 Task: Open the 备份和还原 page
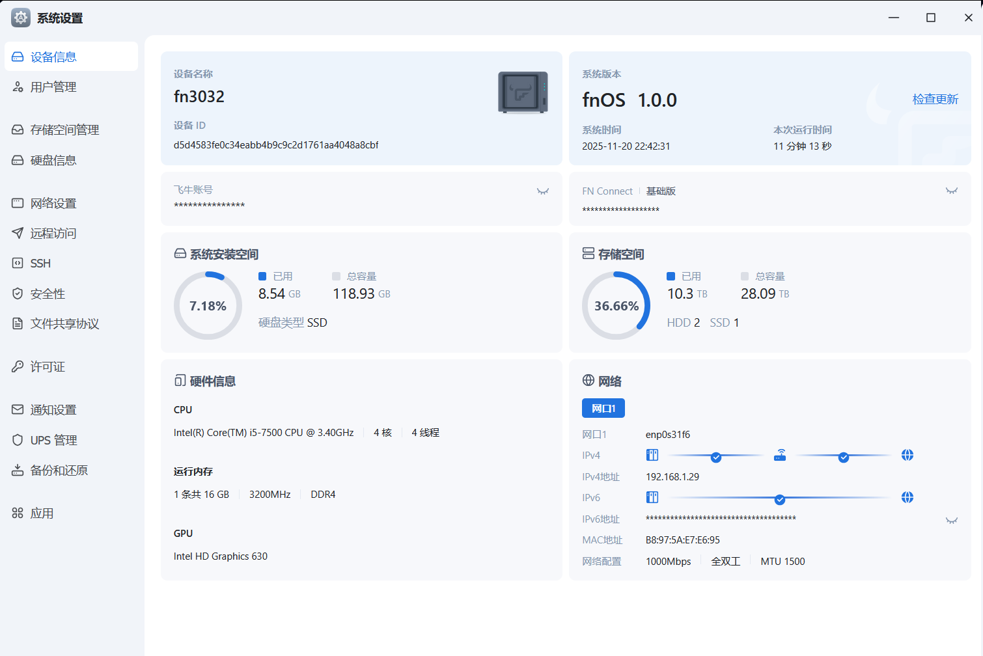tap(59, 471)
